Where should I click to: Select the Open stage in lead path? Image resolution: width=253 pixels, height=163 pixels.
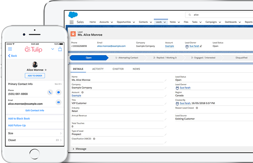click(x=89, y=58)
